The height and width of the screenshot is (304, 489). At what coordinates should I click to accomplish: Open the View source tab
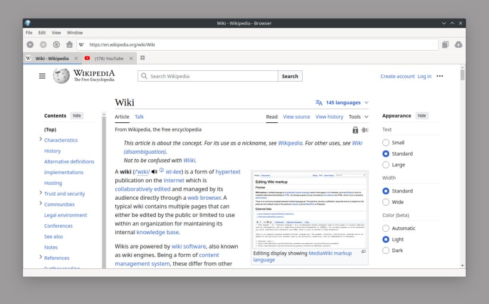pyautogui.click(x=296, y=117)
